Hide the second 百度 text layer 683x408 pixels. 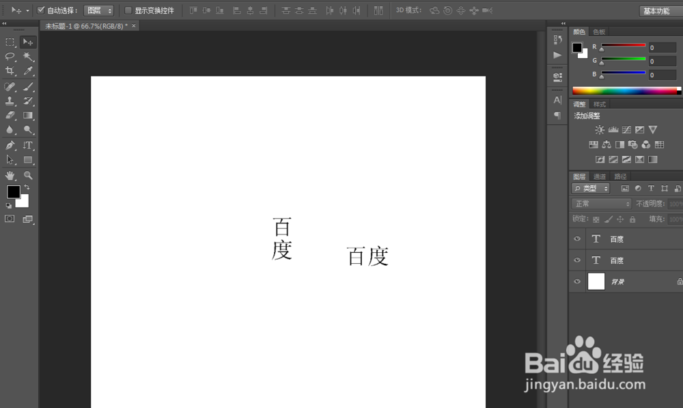click(577, 260)
